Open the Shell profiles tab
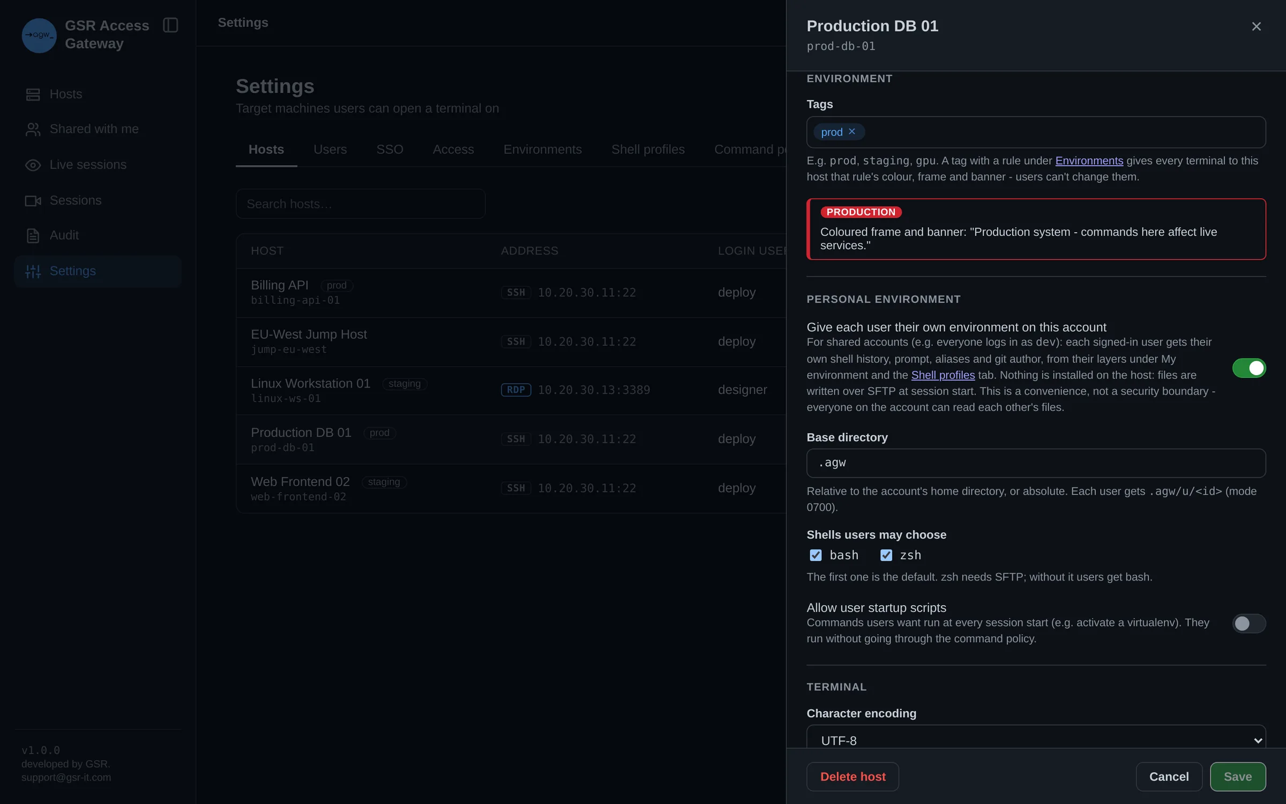This screenshot has height=804, width=1286. [648, 150]
